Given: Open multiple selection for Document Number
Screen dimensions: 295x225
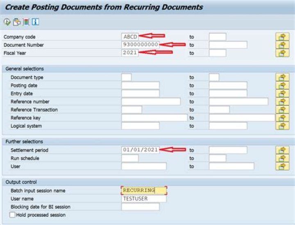Looking at the screenshot, I should pyautogui.click(x=282, y=45).
